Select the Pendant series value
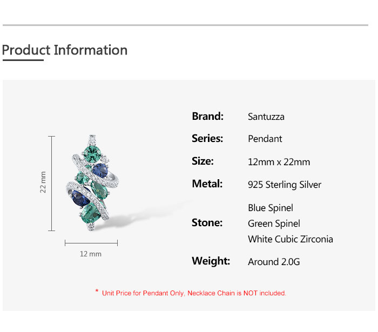Screen dimensions: 378x332 coord(265,139)
